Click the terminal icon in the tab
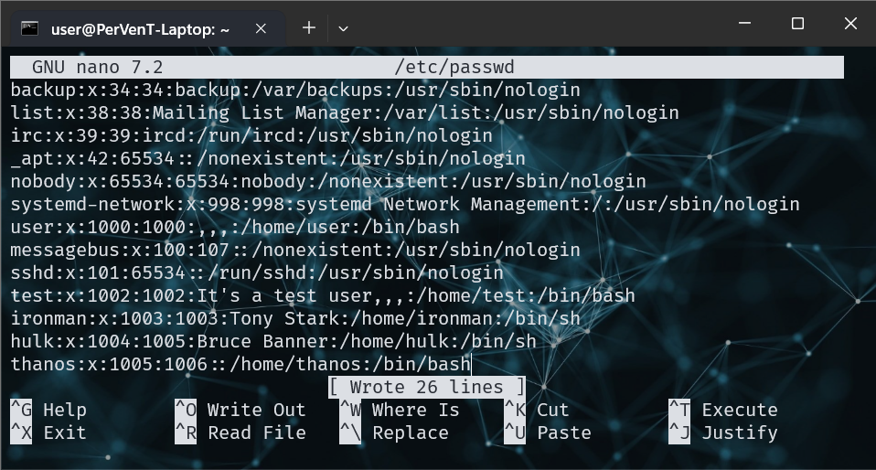 pyautogui.click(x=29, y=28)
